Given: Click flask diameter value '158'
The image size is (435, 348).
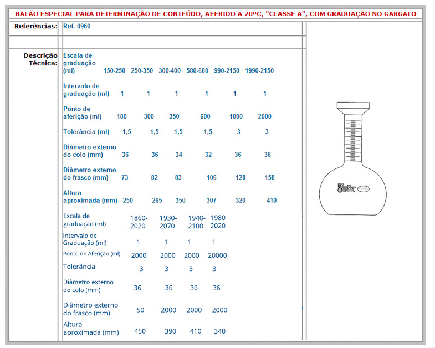Looking at the screenshot, I should [x=270, y=178].
